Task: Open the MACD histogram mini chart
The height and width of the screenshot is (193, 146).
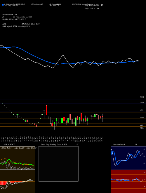Action: [18, 181]
